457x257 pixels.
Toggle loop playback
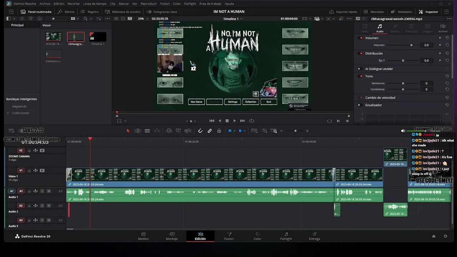[x=252, y=121]
